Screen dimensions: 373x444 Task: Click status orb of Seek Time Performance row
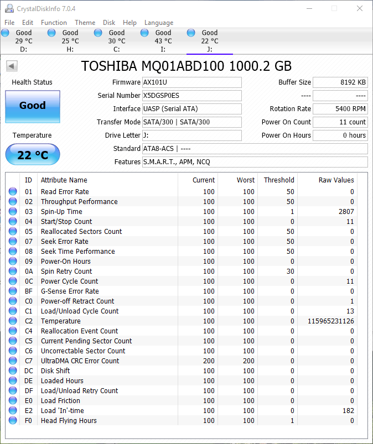click(13, 251)
